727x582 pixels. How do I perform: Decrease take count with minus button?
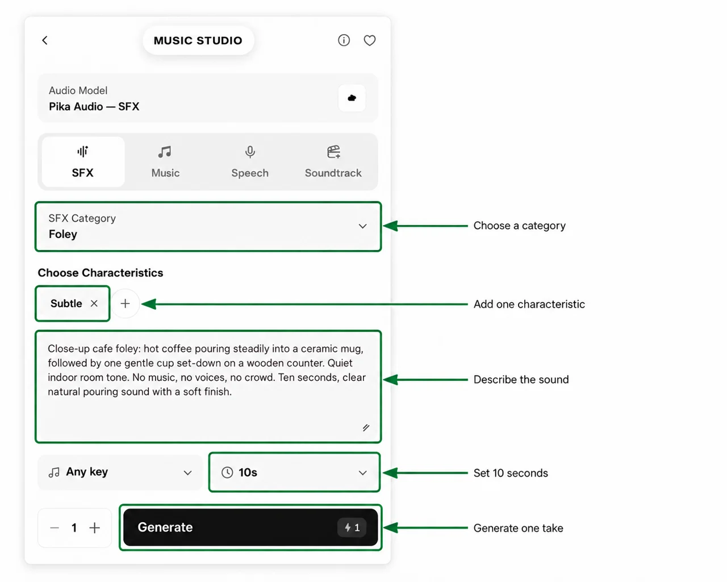55,528
